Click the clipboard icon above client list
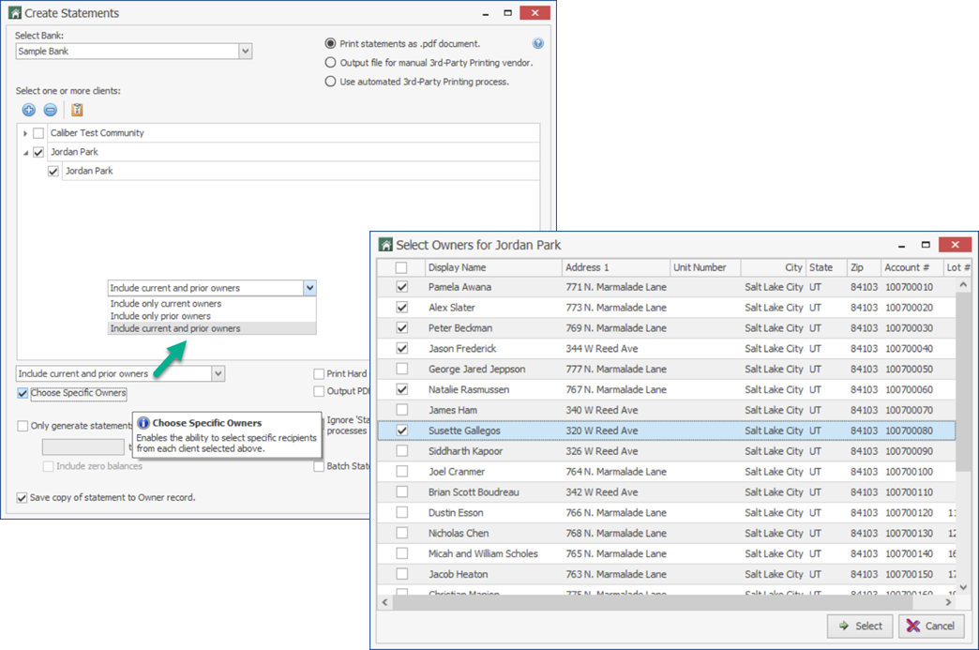This screenshot has height=650, width=979. coord(77,110)
